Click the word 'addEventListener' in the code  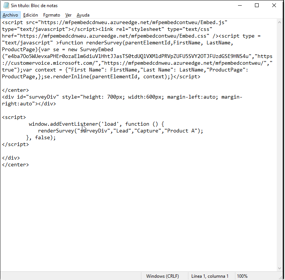(74, 124)
